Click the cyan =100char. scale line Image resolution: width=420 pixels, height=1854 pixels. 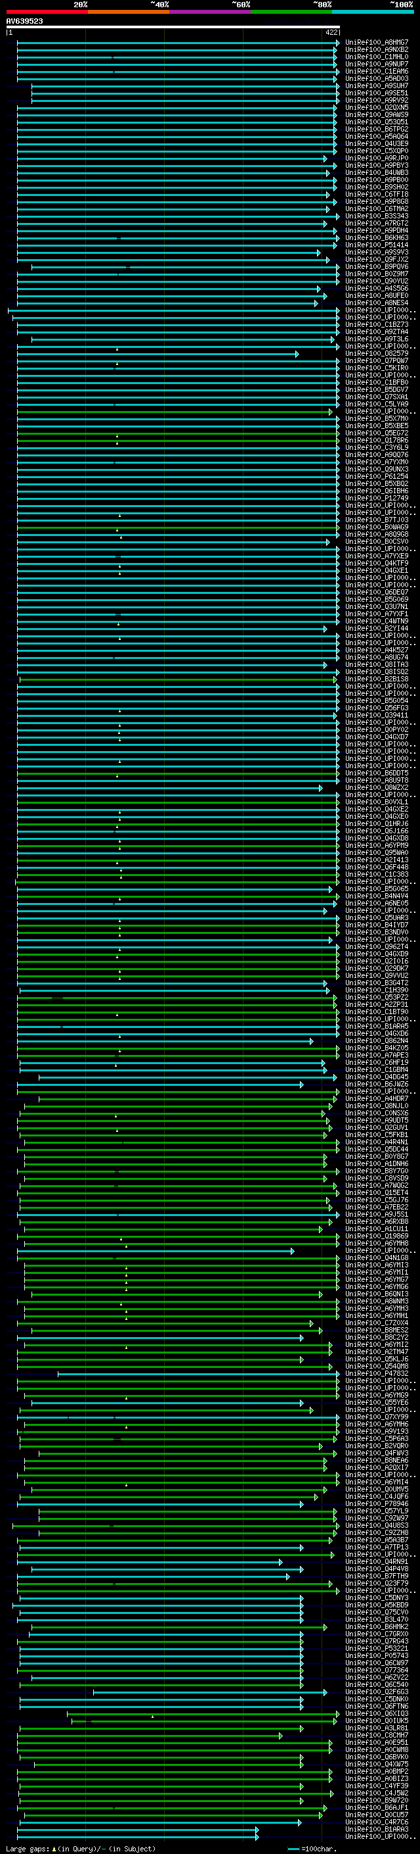(293, 1848)
